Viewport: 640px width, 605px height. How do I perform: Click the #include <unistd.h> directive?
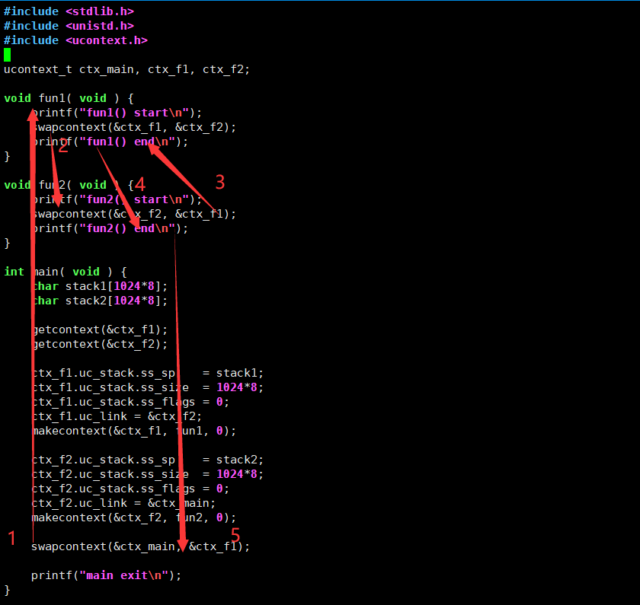(x=69, y=25)
